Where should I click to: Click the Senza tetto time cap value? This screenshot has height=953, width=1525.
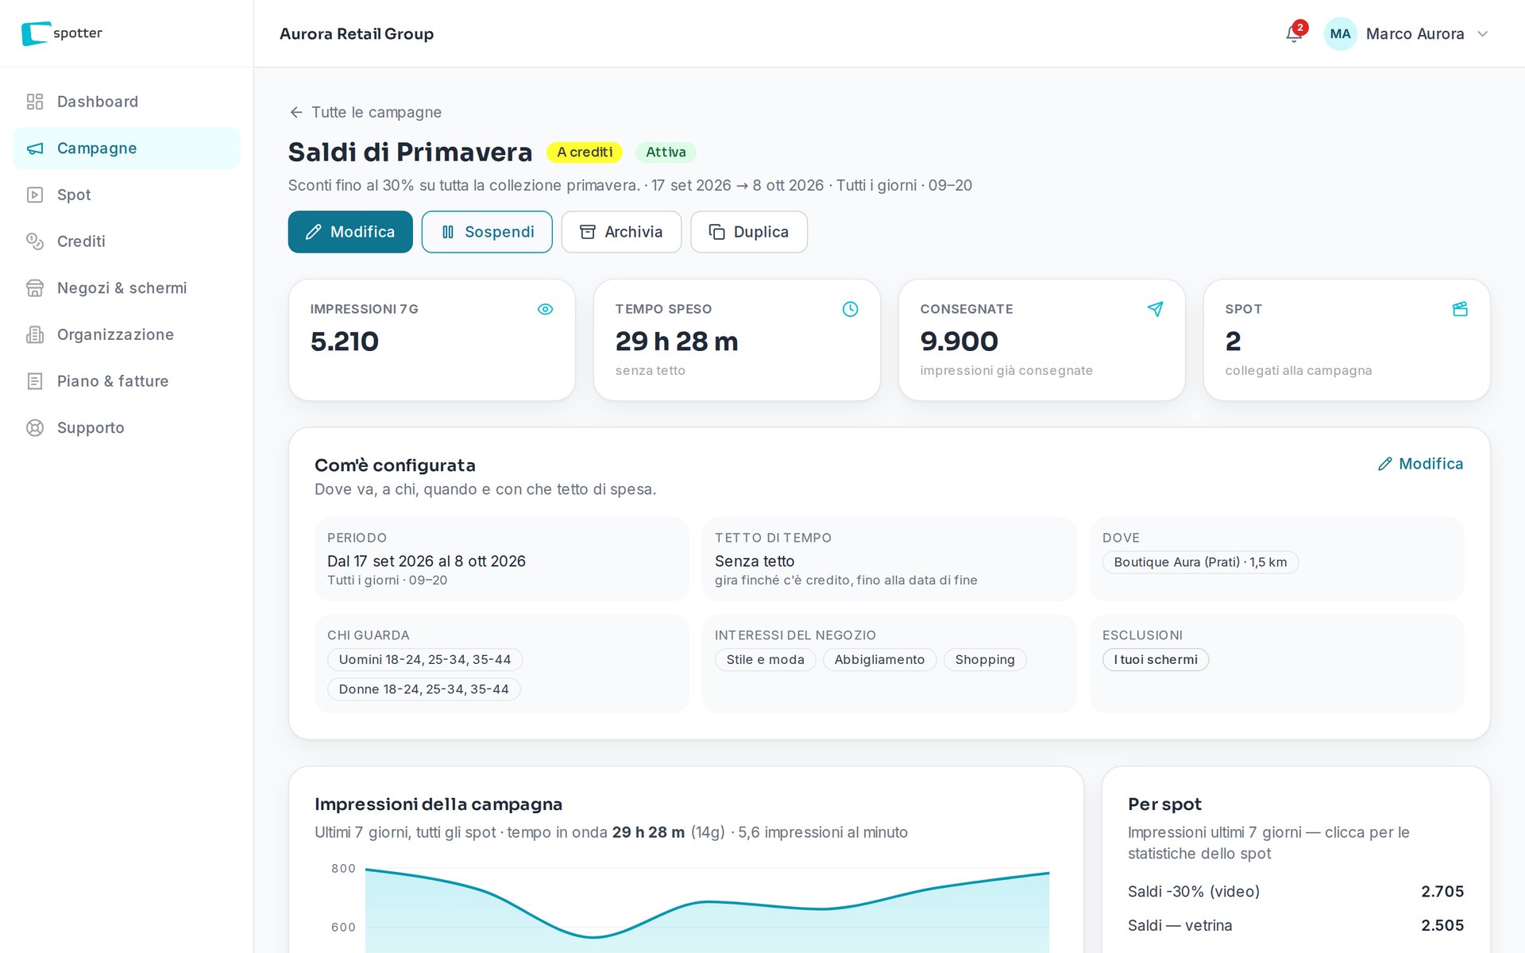coord(755,561)
